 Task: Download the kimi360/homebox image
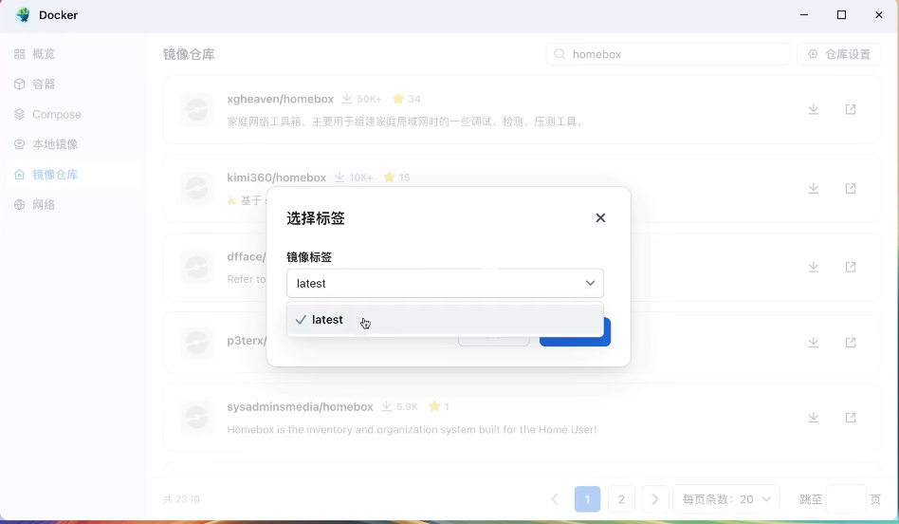tap(813, 188)
